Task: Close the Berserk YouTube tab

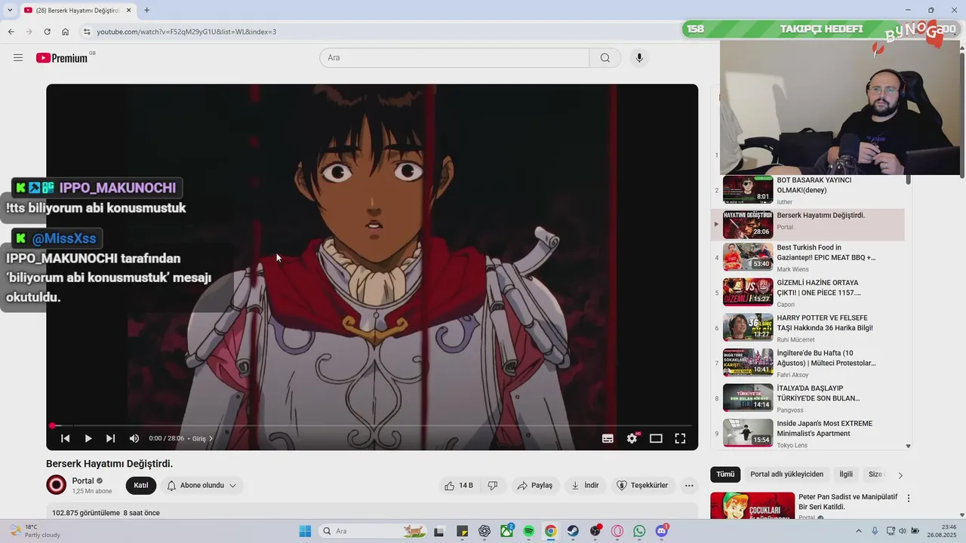Action: click(x=129, y=11)
